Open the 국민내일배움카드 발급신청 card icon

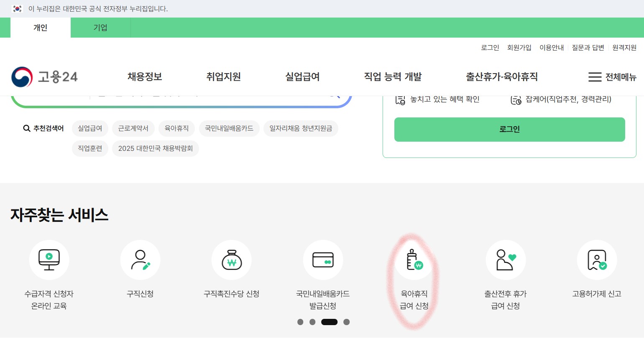pos(323,260)
